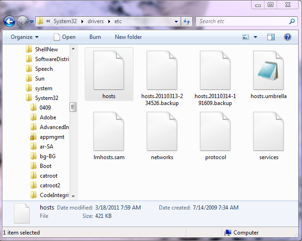Select hosts.20110313-234526.backup file

pyautogui.click(x=162, y=78)
